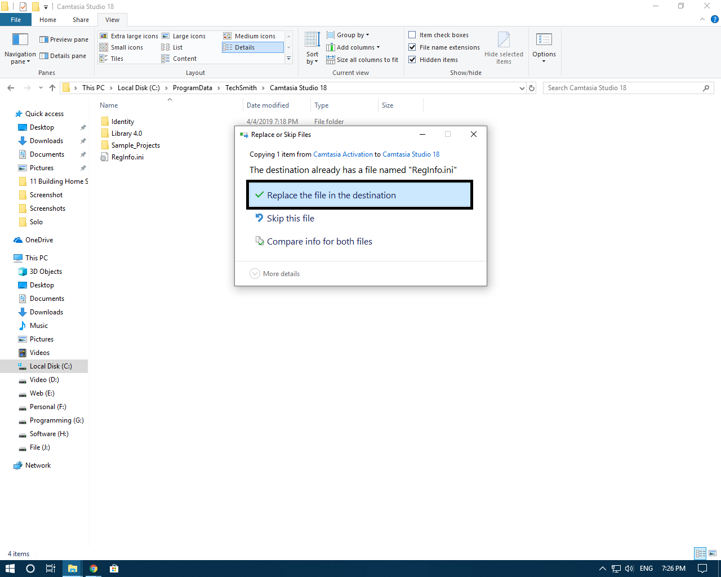Go up one folder level
The image size is (721, 577).
point(52,88)
